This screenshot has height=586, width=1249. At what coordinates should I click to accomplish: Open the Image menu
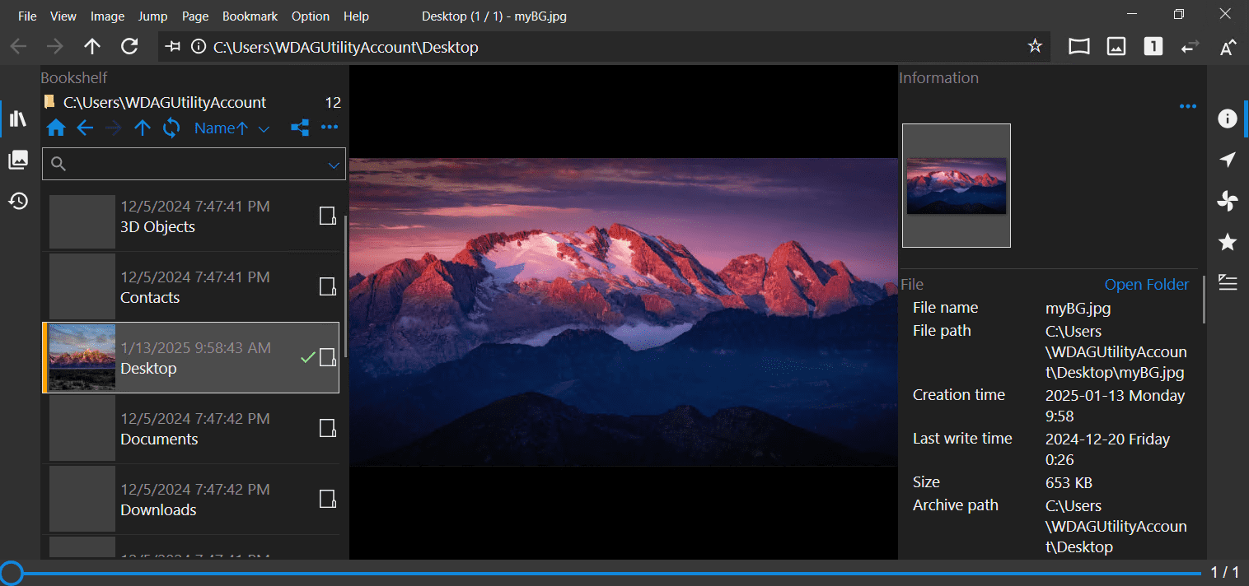(x=107, y=16)
